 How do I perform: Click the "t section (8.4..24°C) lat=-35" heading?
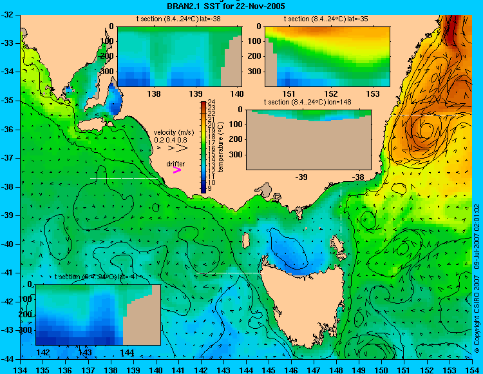(326, 19)
